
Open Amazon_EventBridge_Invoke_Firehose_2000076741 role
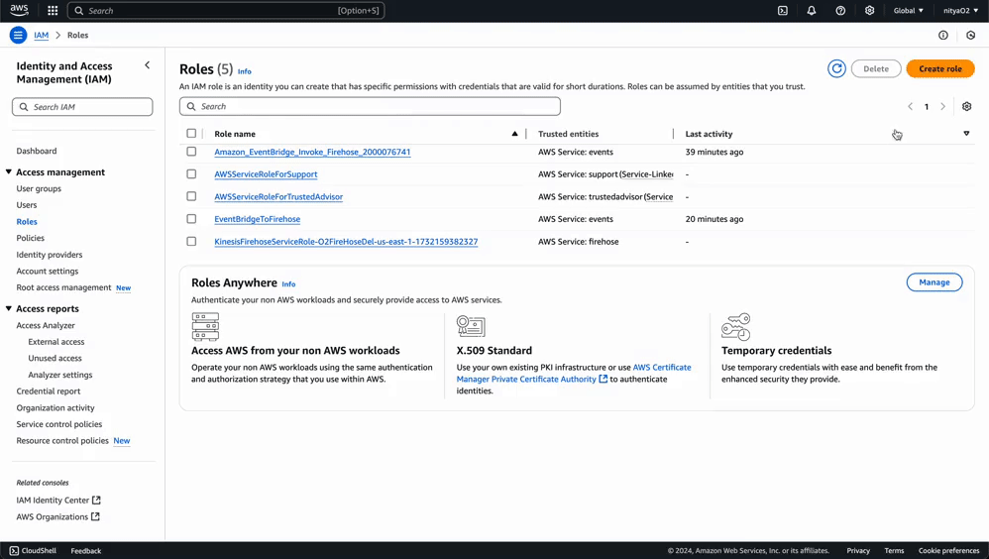coord(312,152)
